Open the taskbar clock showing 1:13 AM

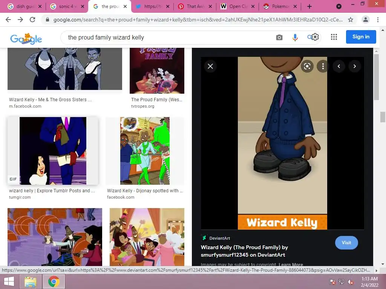click(x=369, y=282)
